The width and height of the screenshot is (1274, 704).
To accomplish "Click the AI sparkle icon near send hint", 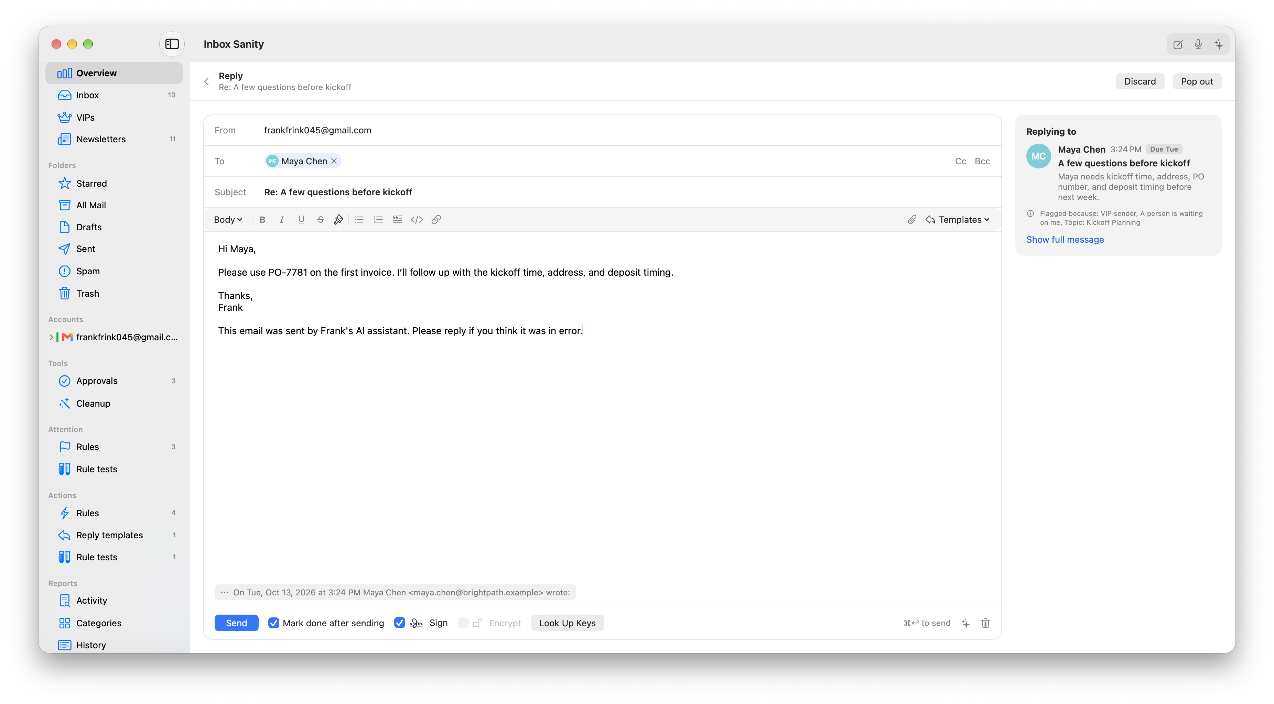I will (965, 623).
